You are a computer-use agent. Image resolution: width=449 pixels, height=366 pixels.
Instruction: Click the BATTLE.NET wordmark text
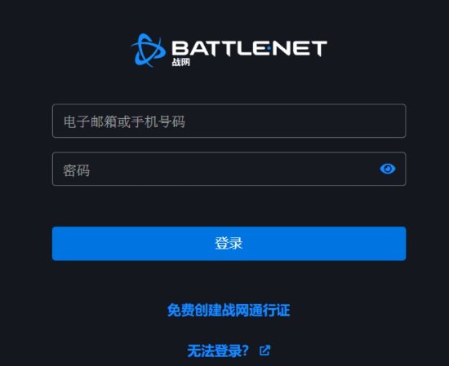click(250, 48)
